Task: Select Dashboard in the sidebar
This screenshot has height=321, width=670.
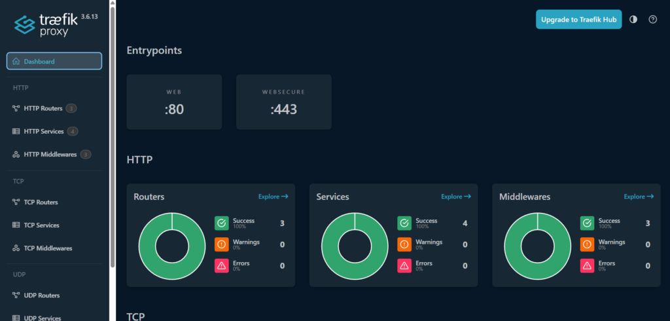Action: click(x=54, y=62)
